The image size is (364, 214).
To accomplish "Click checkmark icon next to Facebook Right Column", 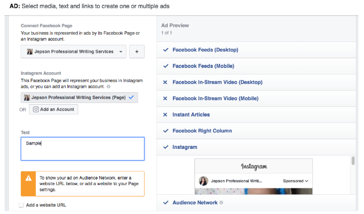I will coord(166,131).
